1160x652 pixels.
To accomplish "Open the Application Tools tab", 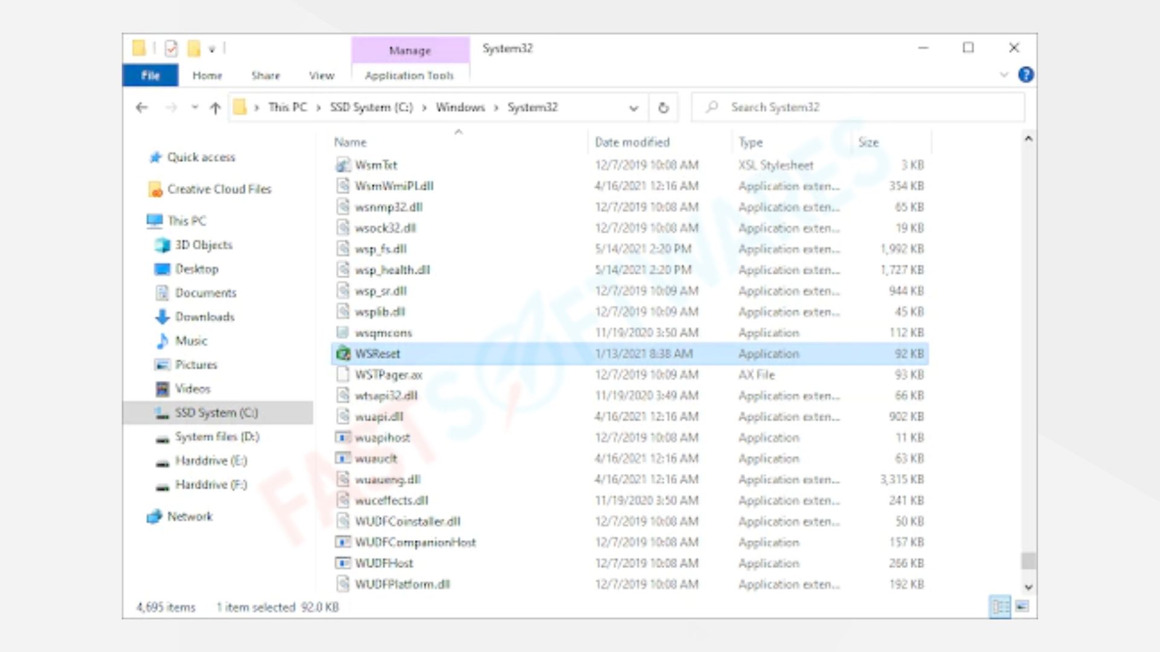I will (x=409, y=75).
